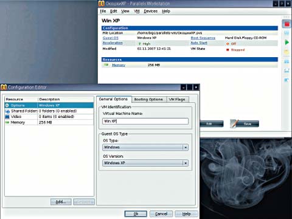Click Help button in Configuration Editor
292x219 pixels.
pyautogui.click(x=186, y=214)
